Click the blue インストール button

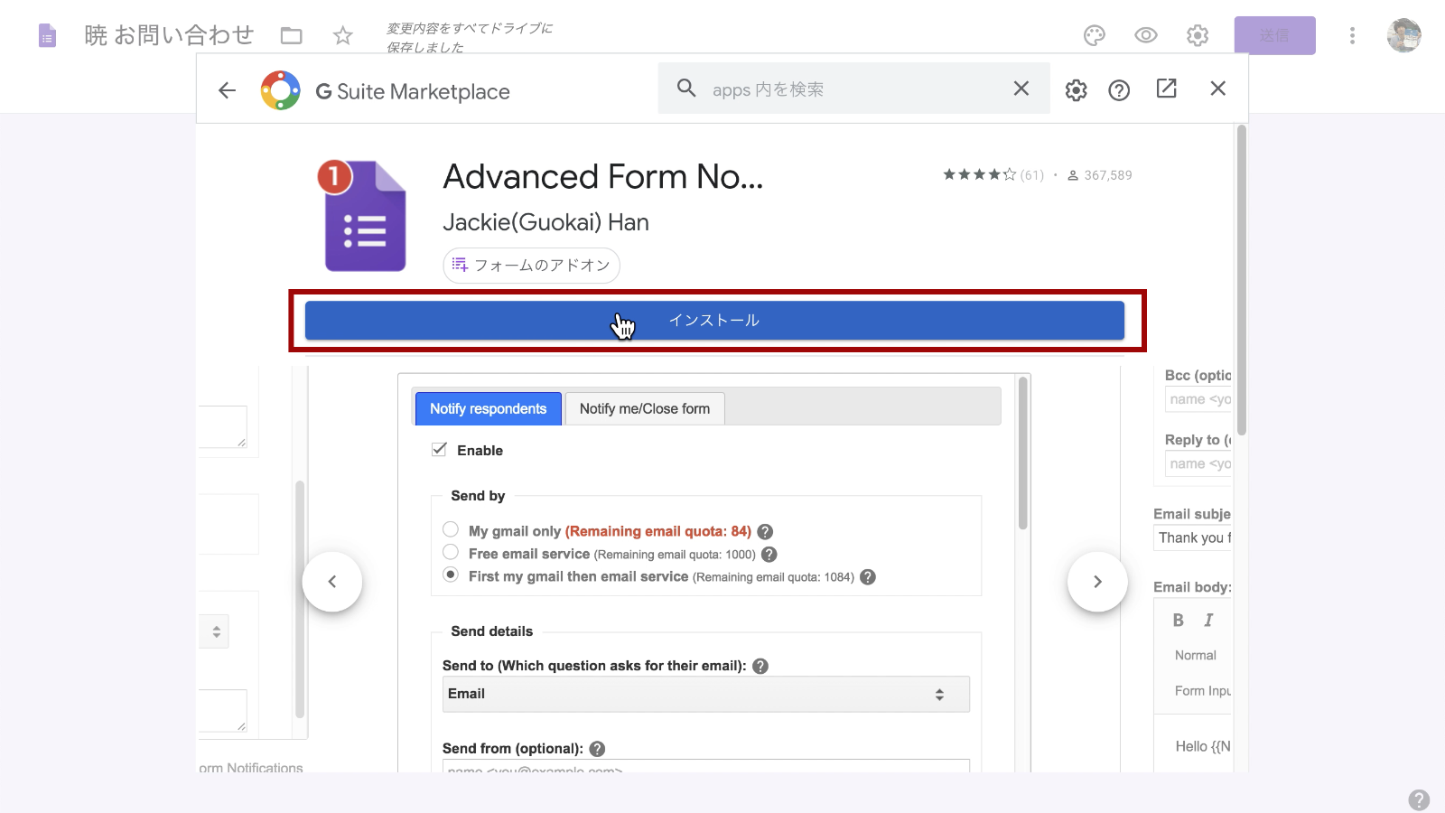(714, 321)
